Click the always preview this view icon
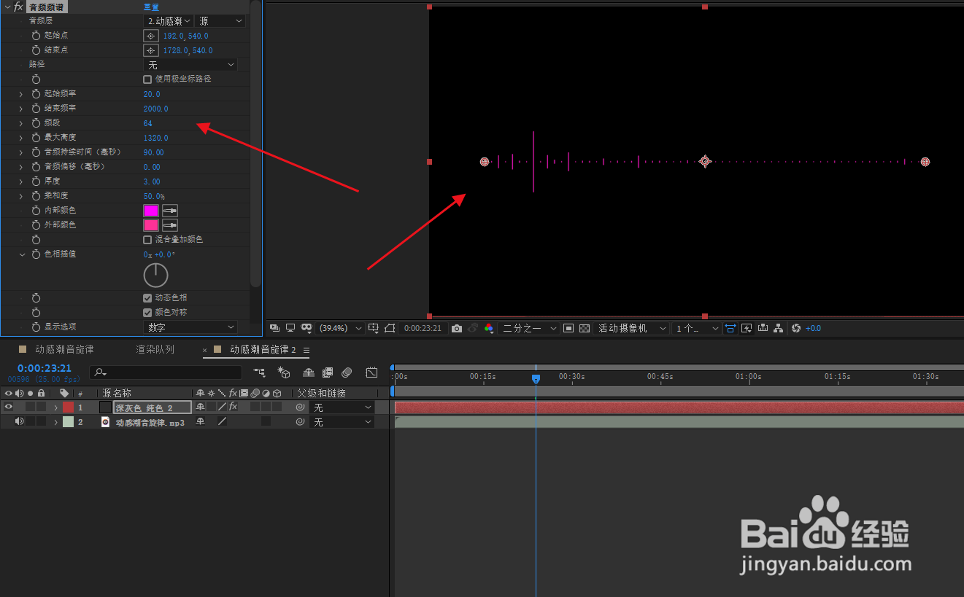Screen dimensions: 964x597 tap(274, 329)
